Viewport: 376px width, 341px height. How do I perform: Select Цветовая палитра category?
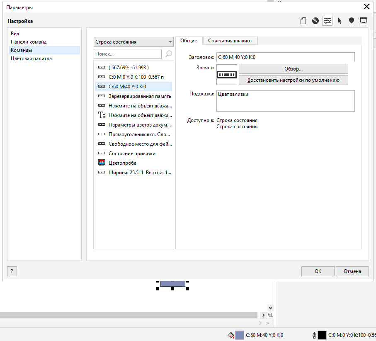(x=44, y=58)
